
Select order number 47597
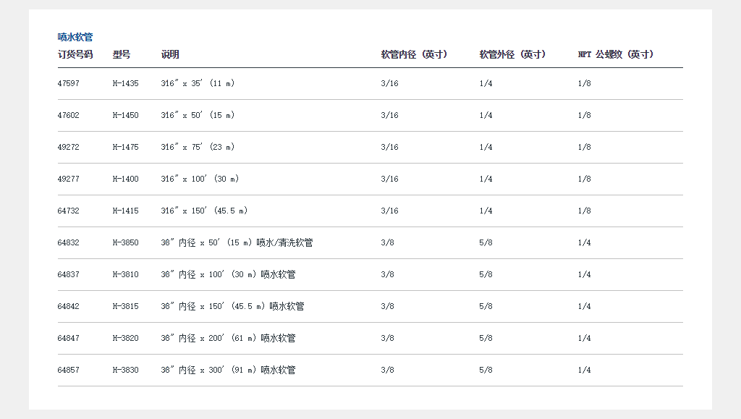click(x=69, y=84)
